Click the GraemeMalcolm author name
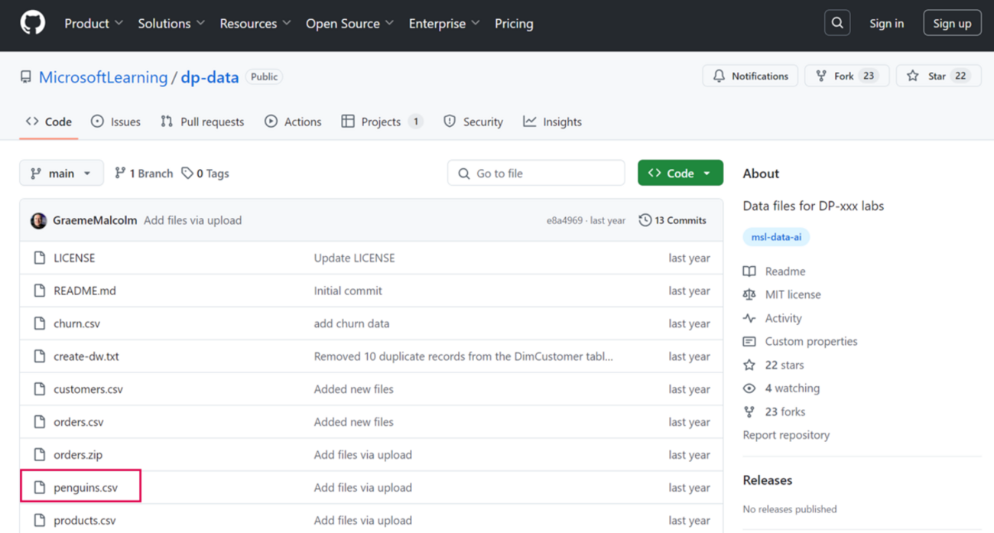The height and width of the screenshot is (533, 994). tap(95, 220)
